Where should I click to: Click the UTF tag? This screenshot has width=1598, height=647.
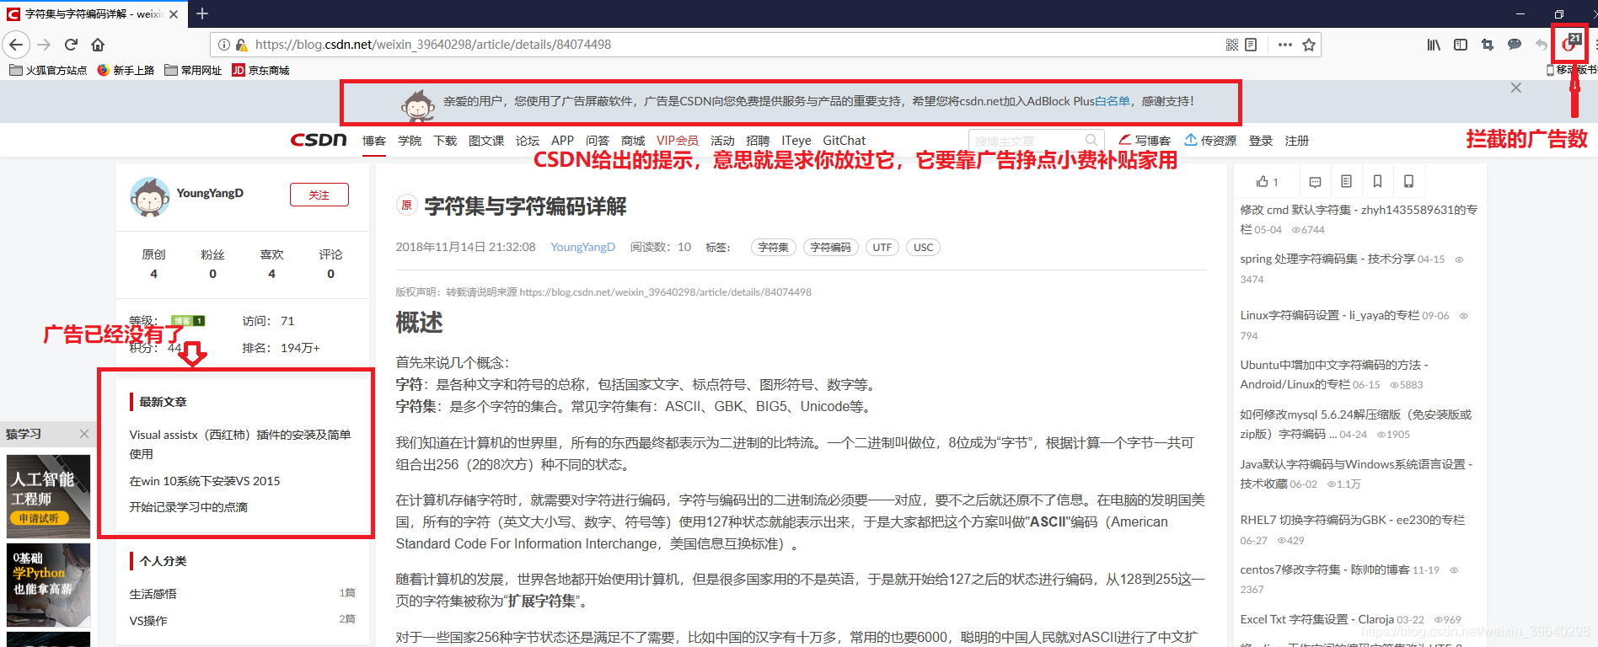pos(882,247)
